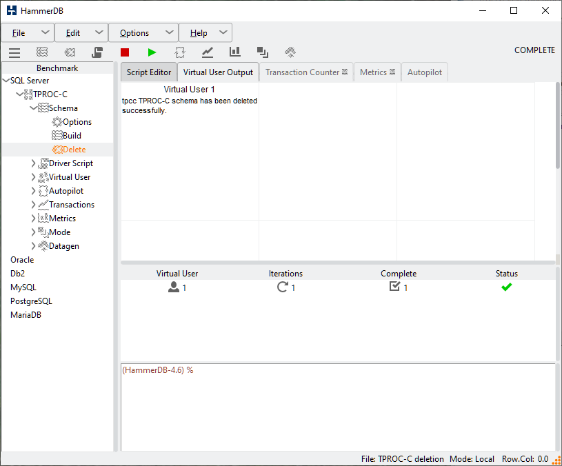Open the File menu

28,33
